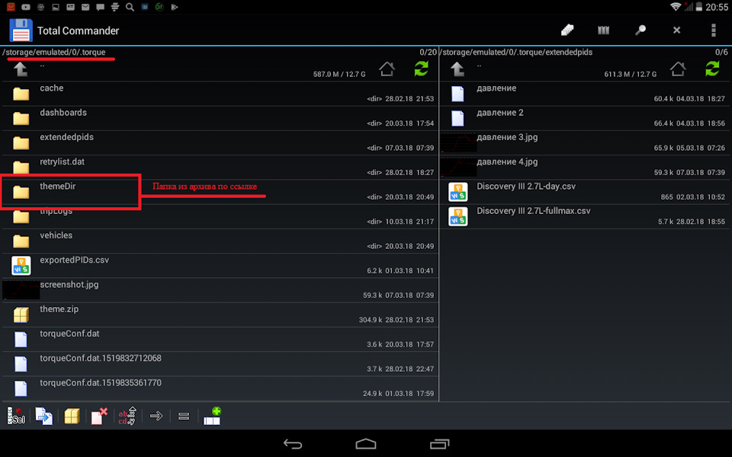The image size is (732, 457).
Task: Tap the Wi-Fi status icon
Action: pos(675,7)
